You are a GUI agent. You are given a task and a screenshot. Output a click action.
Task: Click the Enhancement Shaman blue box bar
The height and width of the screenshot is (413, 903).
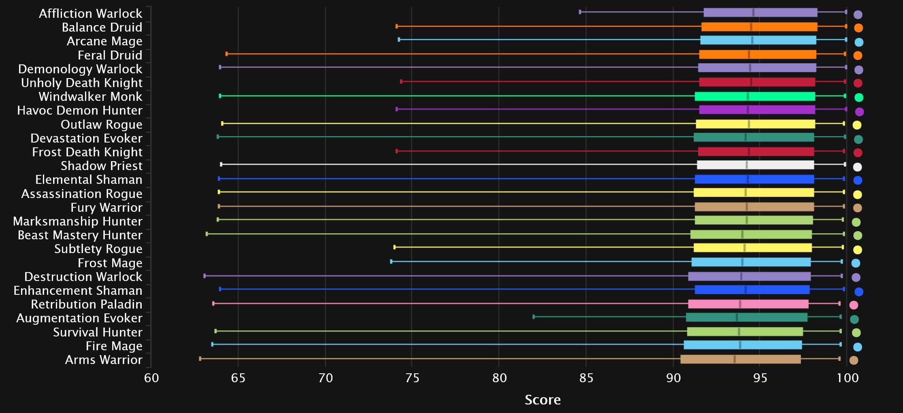click(x=752, y=290)
